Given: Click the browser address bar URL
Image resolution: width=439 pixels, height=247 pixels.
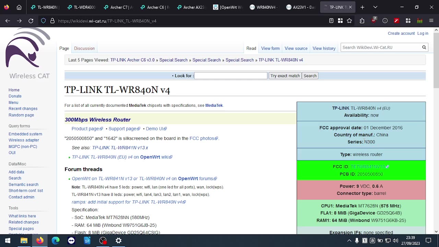Looking at the screenshot, I should click(107, 21).
